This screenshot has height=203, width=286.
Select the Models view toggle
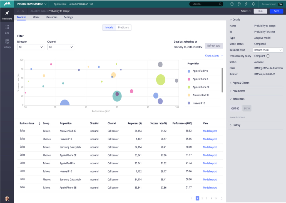coord(109,28)
